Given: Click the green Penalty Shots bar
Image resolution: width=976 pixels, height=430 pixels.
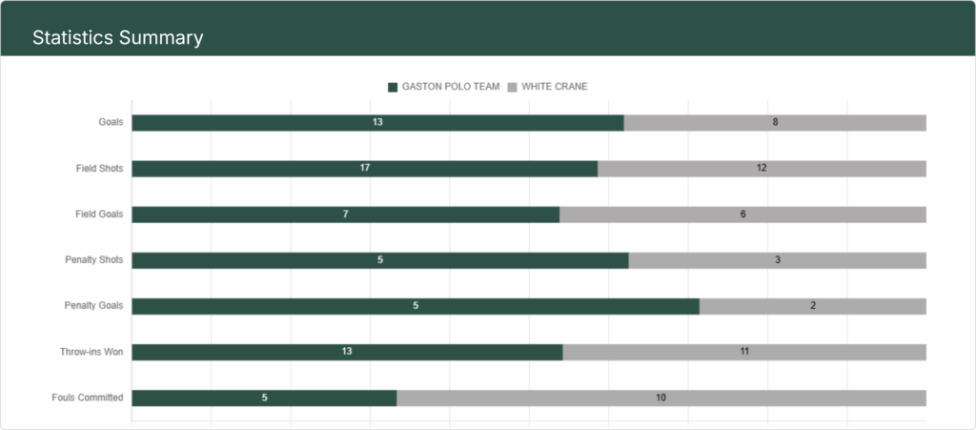Looking at the screenshot, I should tap(380, 260).
